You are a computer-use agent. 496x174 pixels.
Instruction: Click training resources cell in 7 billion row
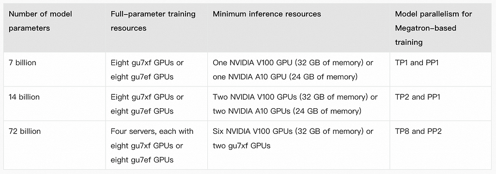tap(156, 70)
